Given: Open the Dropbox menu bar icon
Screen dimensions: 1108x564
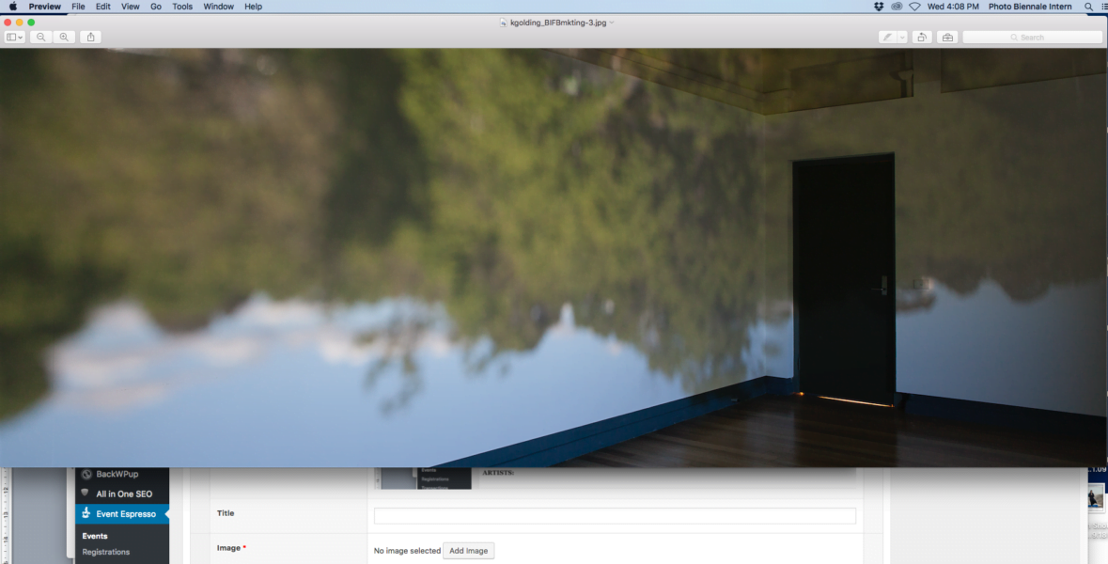Looking at the screenshot, I should click(879, 7).
